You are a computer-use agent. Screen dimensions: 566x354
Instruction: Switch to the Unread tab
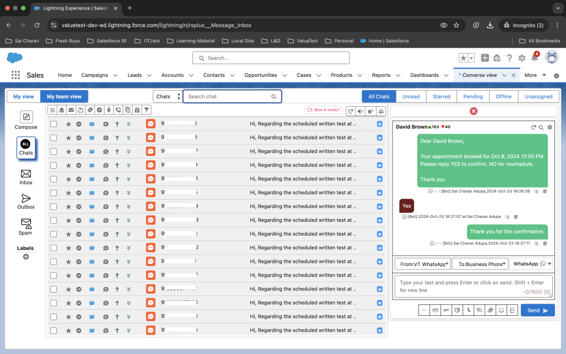tap(411, 96)
